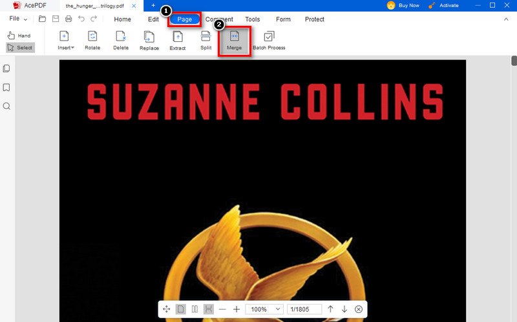Open the Comment tab

[219, 19]
